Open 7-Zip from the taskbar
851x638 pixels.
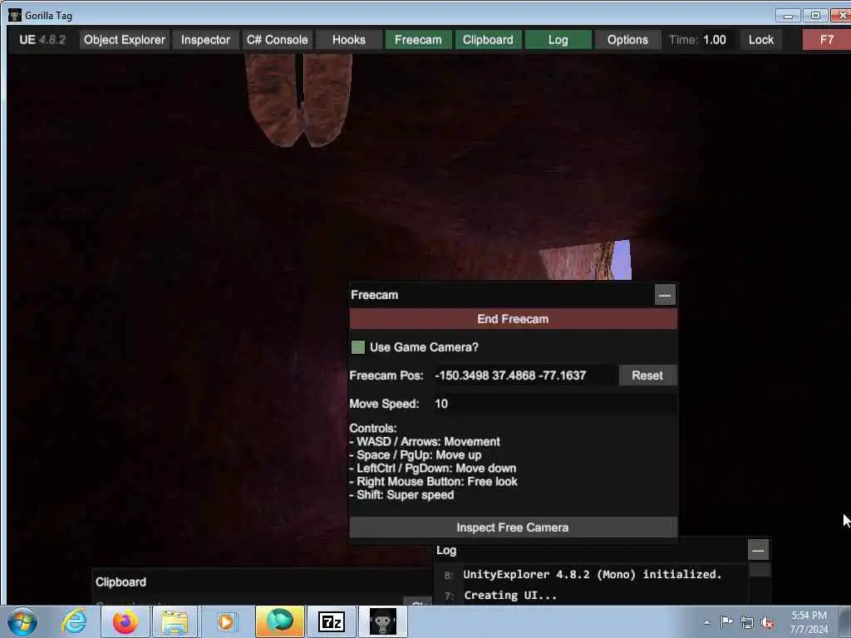tap(332, 621)
